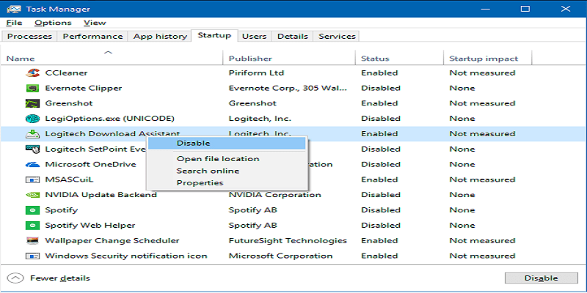The height and width of the screenshot is (293, 587).
Task: Click the LogiOptions.exe globe icon
Action: click(x=32, y=119)
